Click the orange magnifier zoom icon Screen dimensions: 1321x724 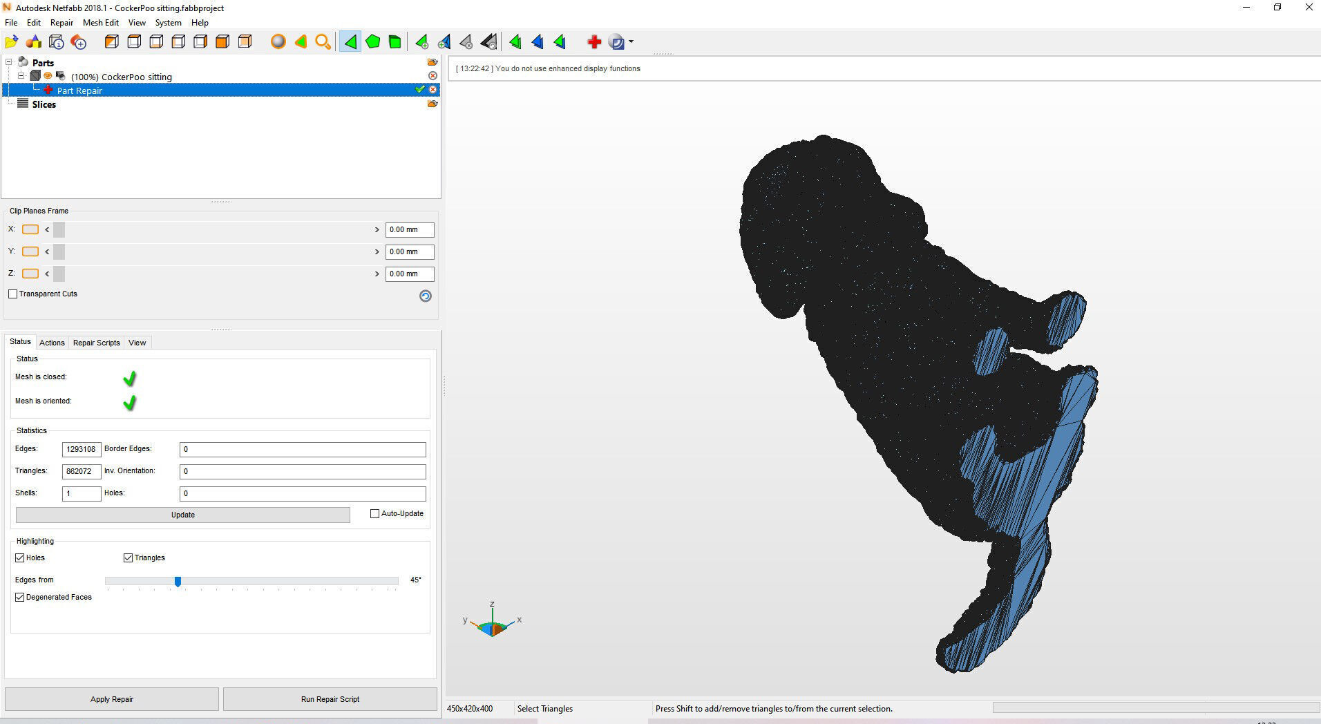coord(323,42)
